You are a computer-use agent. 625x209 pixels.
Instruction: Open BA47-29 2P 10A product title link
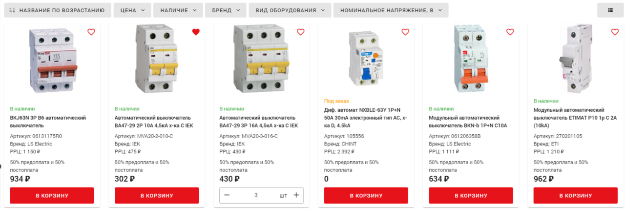154,122
